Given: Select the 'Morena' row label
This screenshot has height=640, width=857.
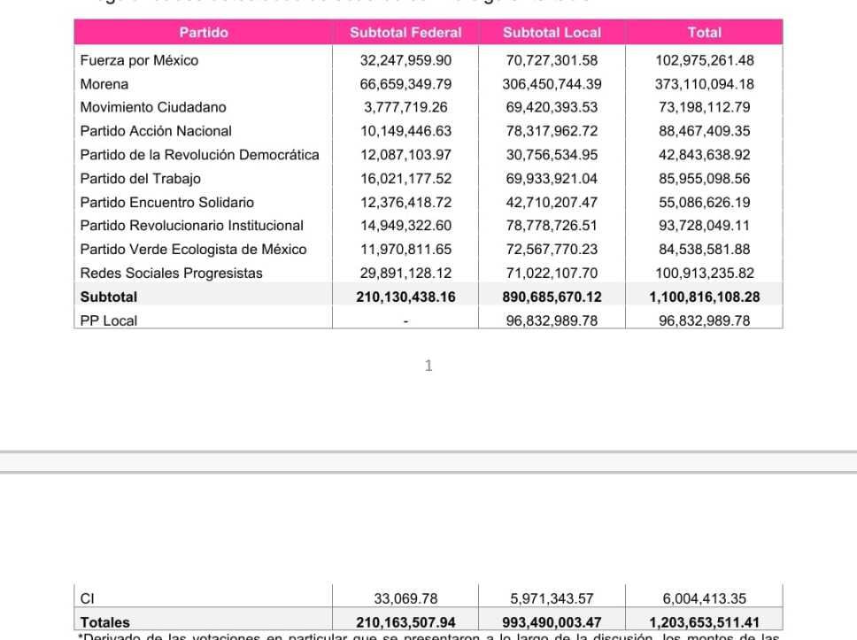Looking at the screenshot, I should coord(104,84).
